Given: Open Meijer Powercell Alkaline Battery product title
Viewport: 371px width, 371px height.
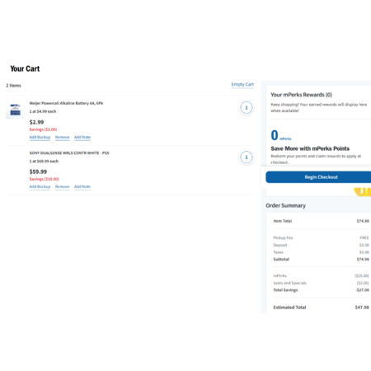Looking at the screenshot, I should pos(66,103).
